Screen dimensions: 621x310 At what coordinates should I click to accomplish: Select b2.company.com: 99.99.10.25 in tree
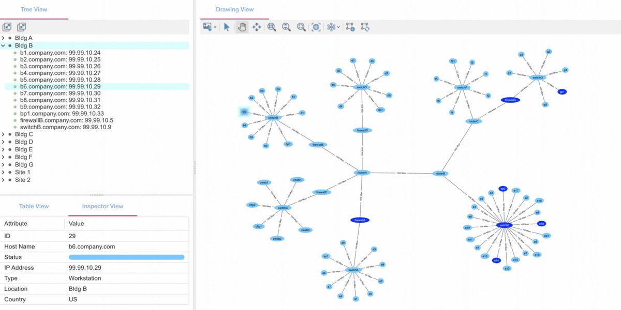[x=60, y=59]
